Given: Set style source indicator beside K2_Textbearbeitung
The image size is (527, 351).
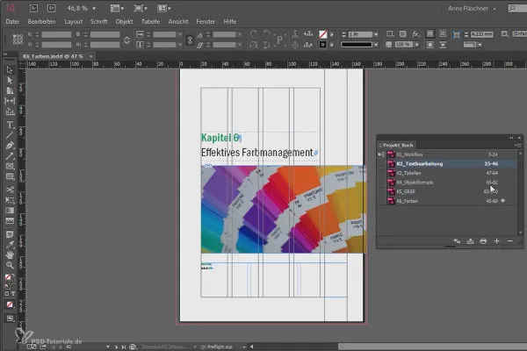Looking at the screenshot, I should coord(380,163).
